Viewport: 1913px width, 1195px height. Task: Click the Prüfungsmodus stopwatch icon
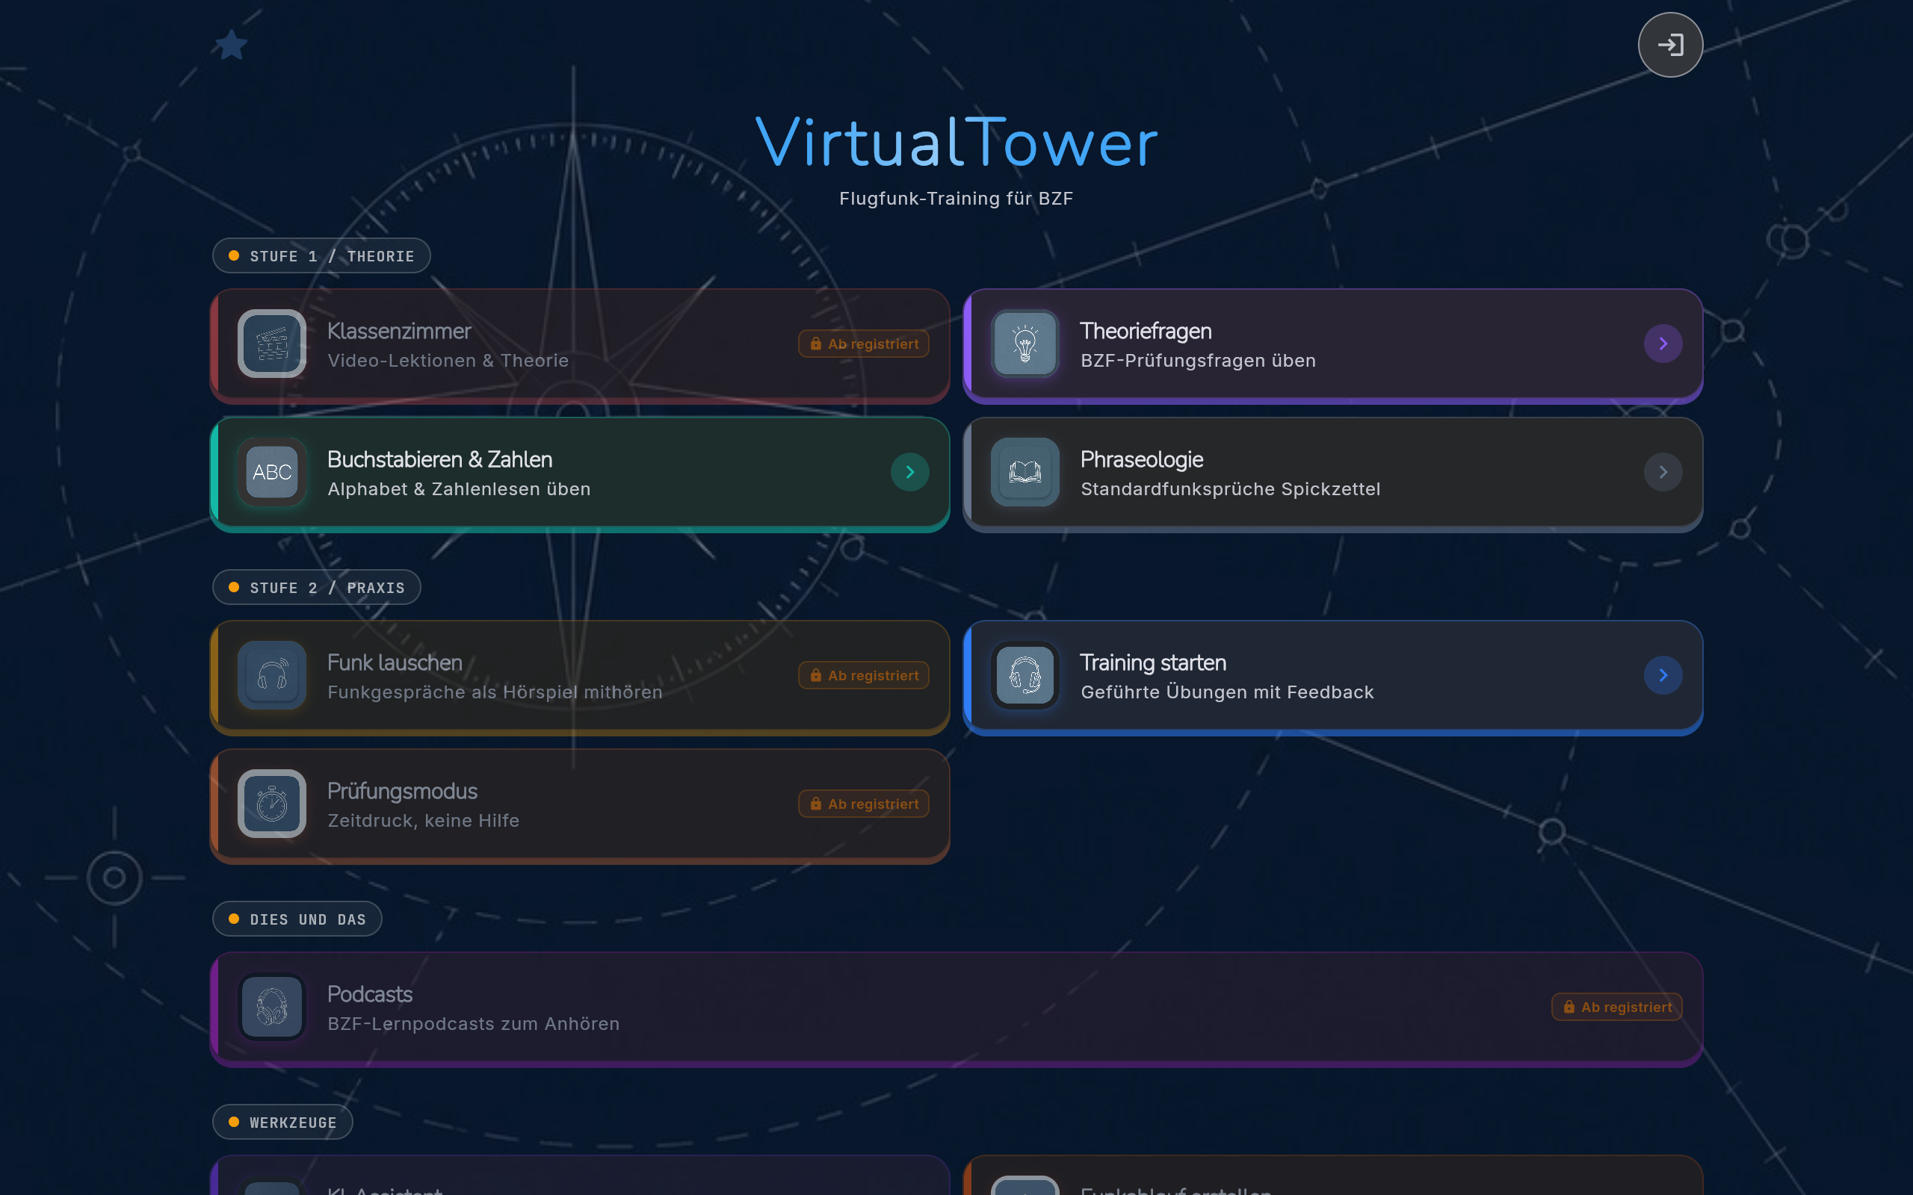point(272,804)
